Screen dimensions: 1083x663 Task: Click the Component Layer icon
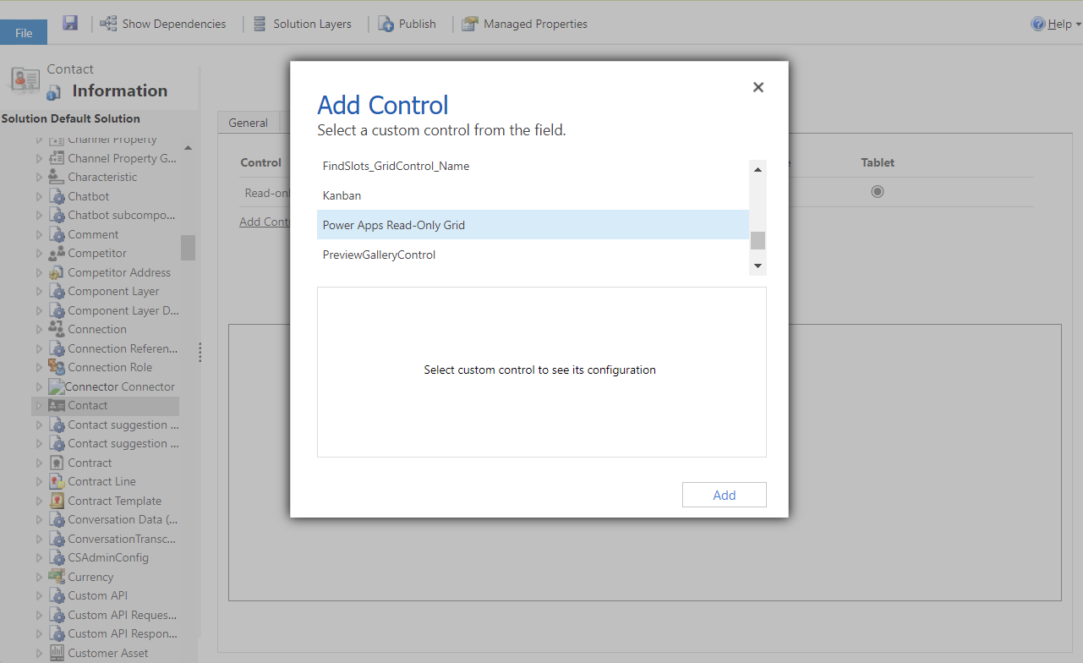pyautogui.click(x=57, y=291)
